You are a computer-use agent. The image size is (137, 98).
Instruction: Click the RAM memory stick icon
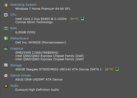[6, 28]
